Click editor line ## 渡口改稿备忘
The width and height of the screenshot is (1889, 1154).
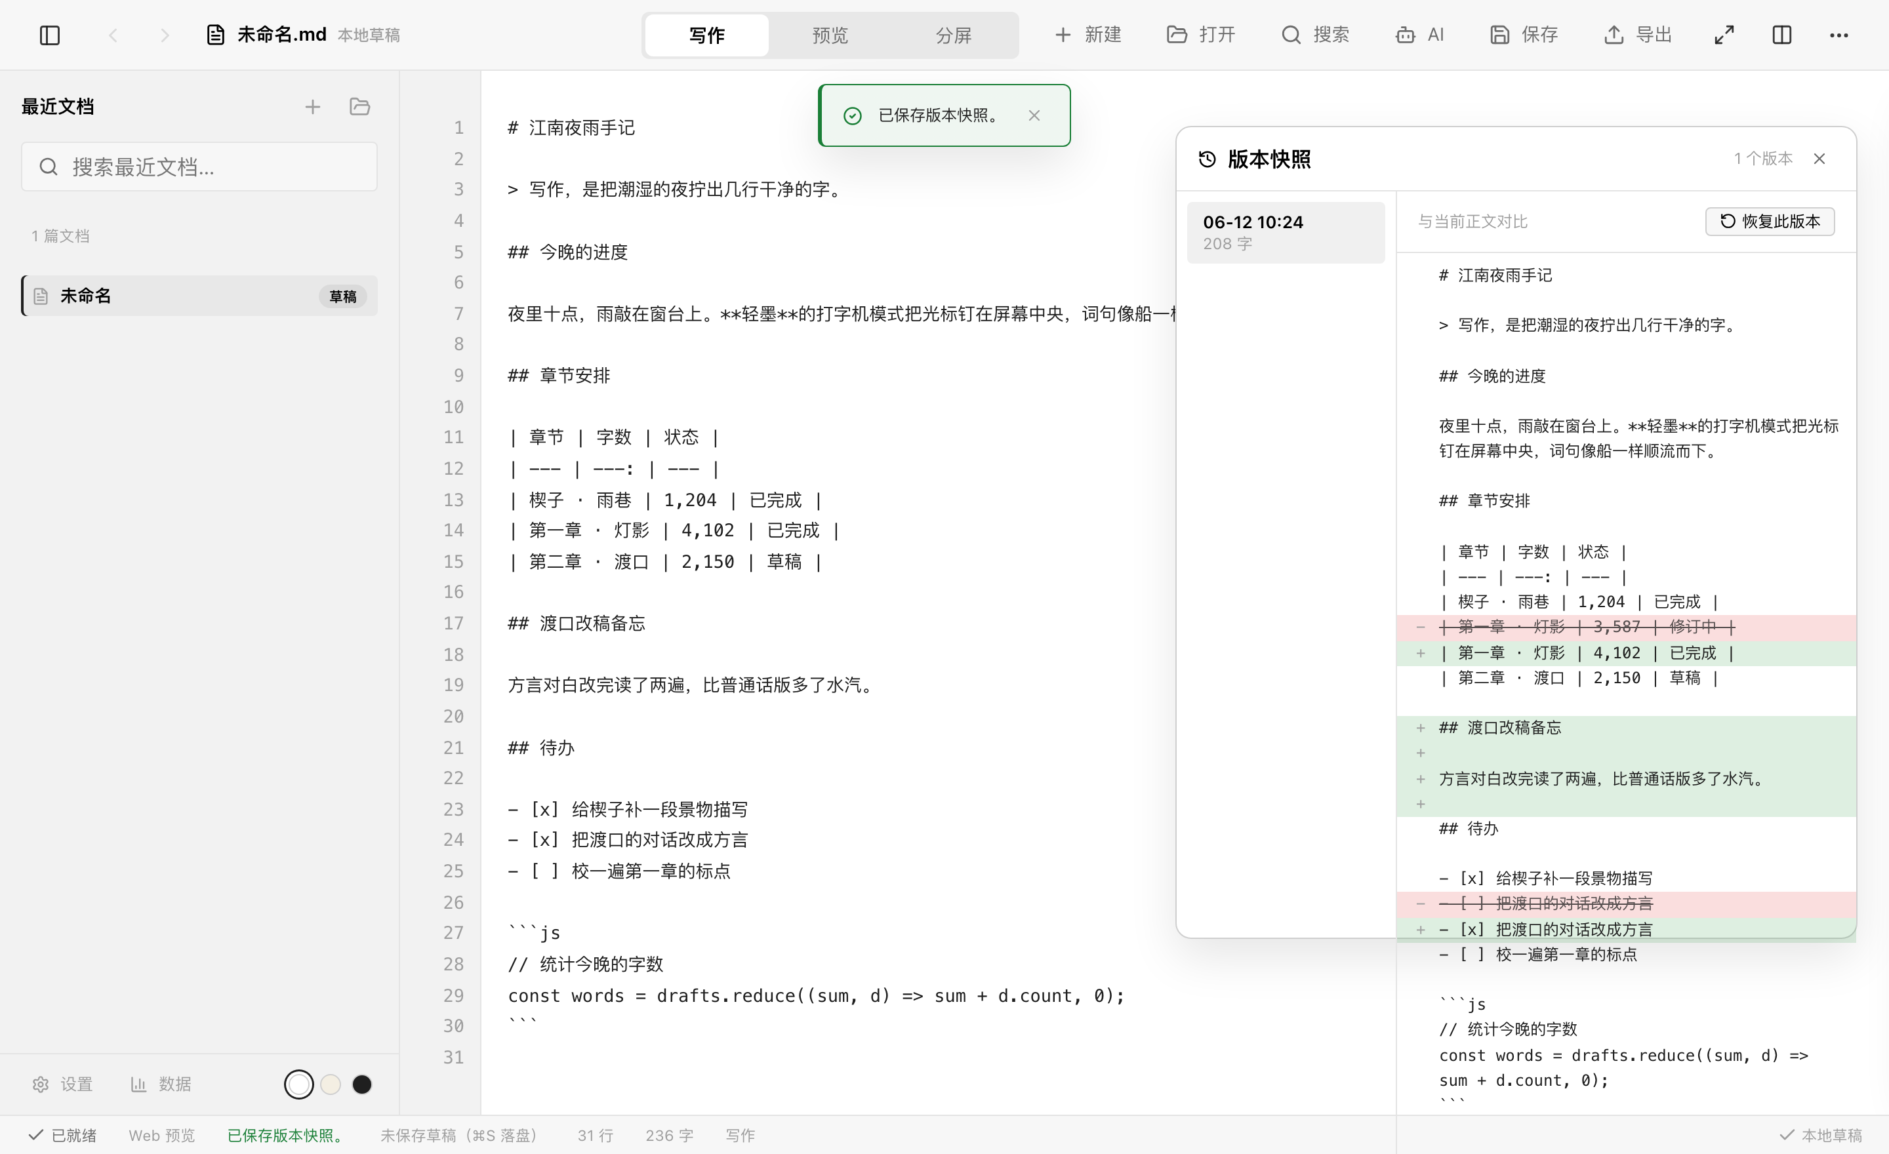coord(577,623)
